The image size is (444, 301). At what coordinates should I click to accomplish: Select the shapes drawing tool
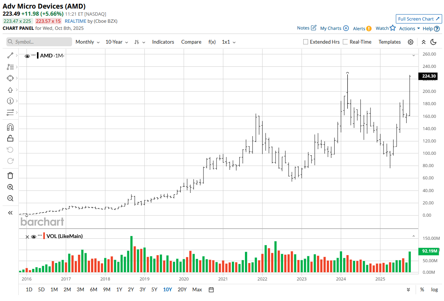pyautogui.click(x=10, y=78)
